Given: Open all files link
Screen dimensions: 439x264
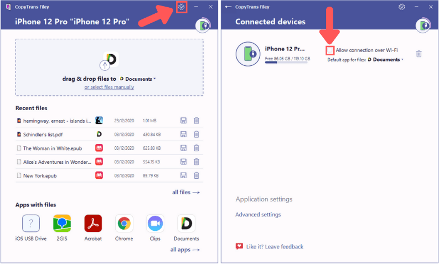Looking at the screenshot, I should pyautogui.click(x=185, y=193).
